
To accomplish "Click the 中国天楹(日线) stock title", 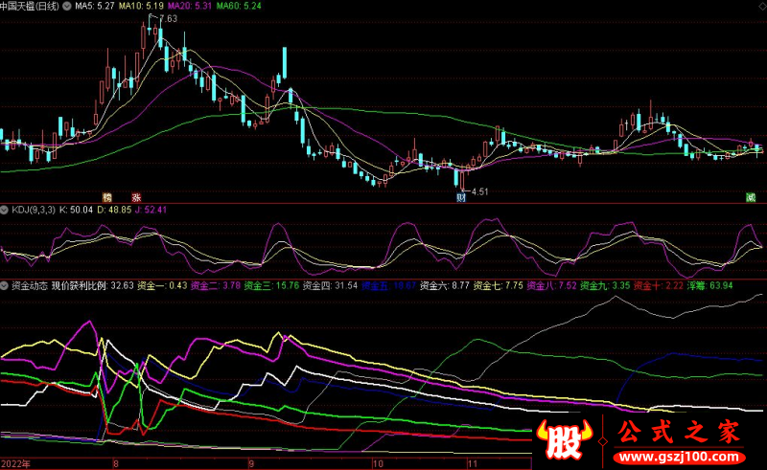I will (32, 6).
